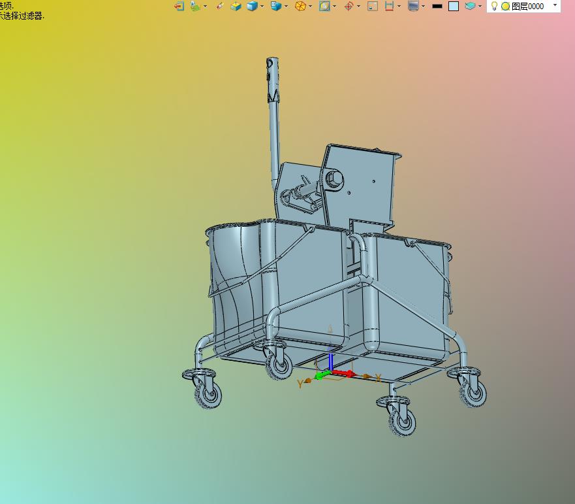Click the red crosshair target icon
The image size is (575, 504).
pyautogui.click(x=349, y=6)
